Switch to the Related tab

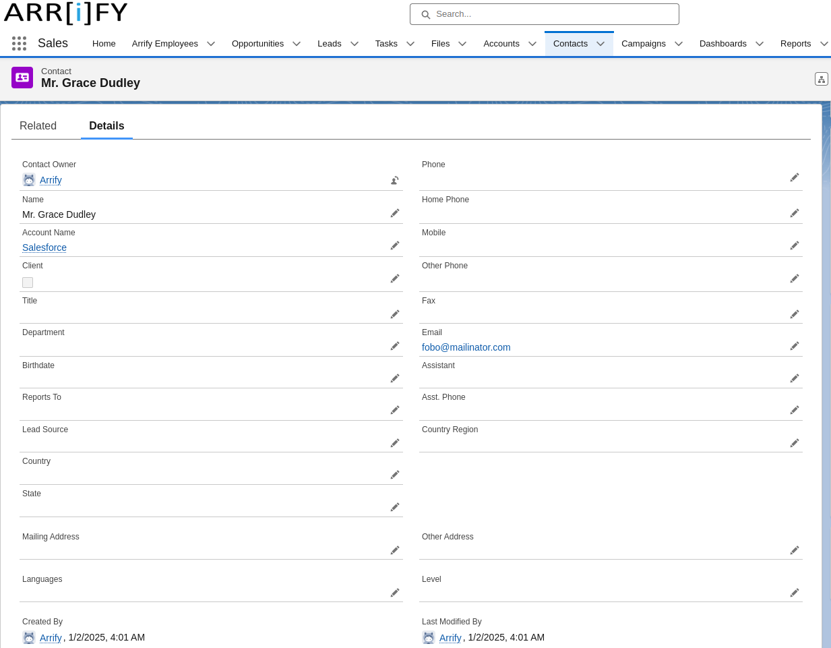(x=38, y=126)
